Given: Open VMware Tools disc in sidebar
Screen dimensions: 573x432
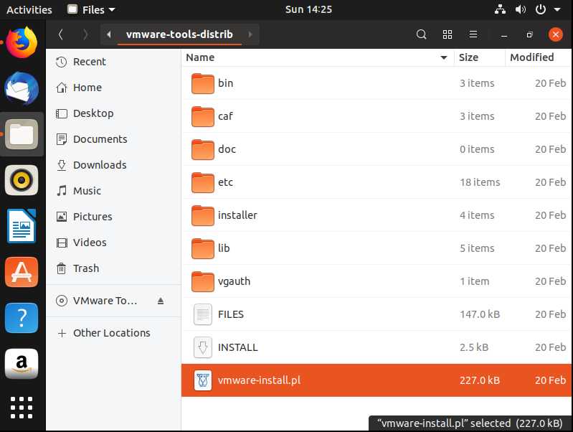Looking at the screenshot, I should coord(105,301).
